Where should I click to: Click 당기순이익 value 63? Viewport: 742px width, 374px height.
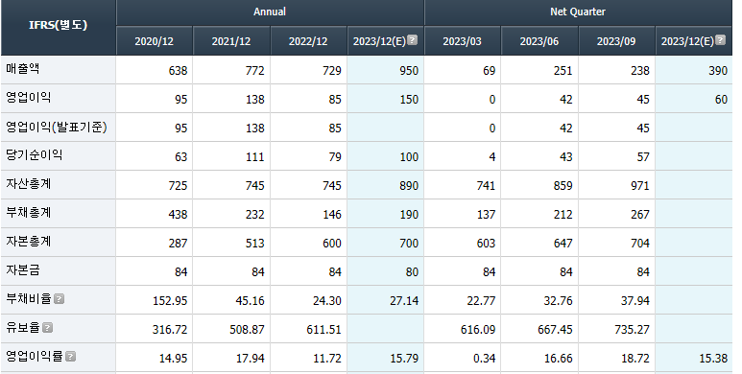pos(181,157)
